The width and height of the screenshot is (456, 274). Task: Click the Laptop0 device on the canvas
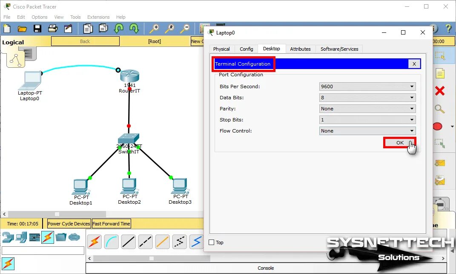[x=30, y=81]
